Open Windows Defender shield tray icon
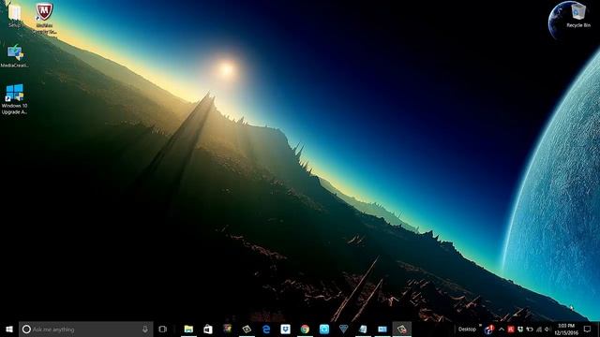 [x=520, y=329]
